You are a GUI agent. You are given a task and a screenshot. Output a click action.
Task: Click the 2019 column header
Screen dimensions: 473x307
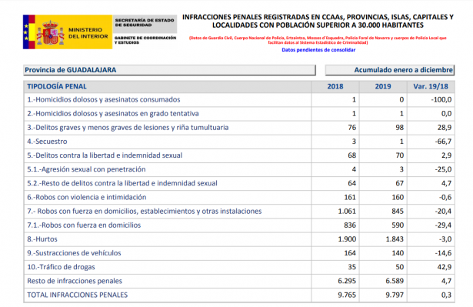[x=383, y=86]
